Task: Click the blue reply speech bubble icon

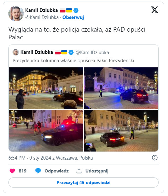Action: pyautogui.click(x=38, y=171)
